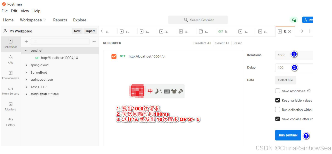Open the Collections sidebar panel
This screenshot has width=332, height=154.
coord(11,44)
